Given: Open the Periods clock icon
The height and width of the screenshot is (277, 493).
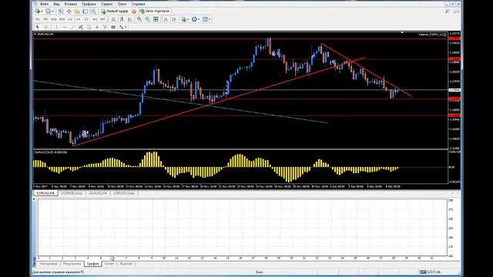Looking at the screenshot, I should pos(194,19).
